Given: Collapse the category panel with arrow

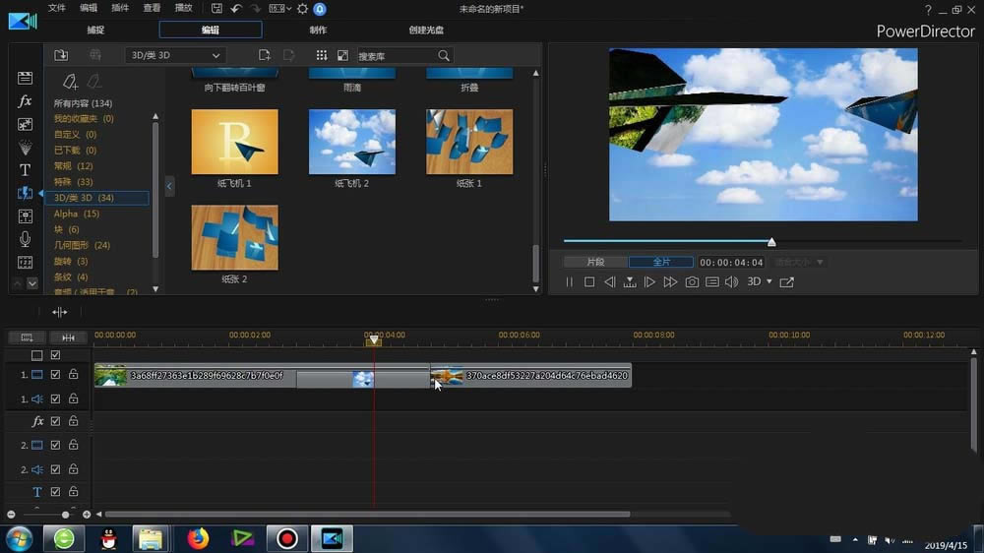Looking at the screenshot, I should 169,186.
